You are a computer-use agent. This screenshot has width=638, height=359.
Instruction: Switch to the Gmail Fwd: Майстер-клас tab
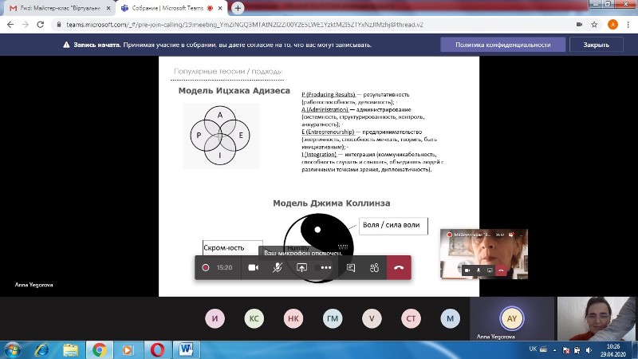click(x=59, y=8)
